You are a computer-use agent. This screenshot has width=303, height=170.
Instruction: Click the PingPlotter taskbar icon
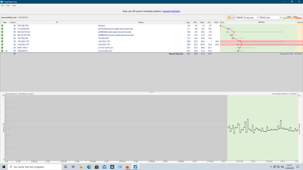point(135,167)
